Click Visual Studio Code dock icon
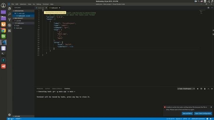Viewport: 214px width, 120px height. click(x=3, y=42)
